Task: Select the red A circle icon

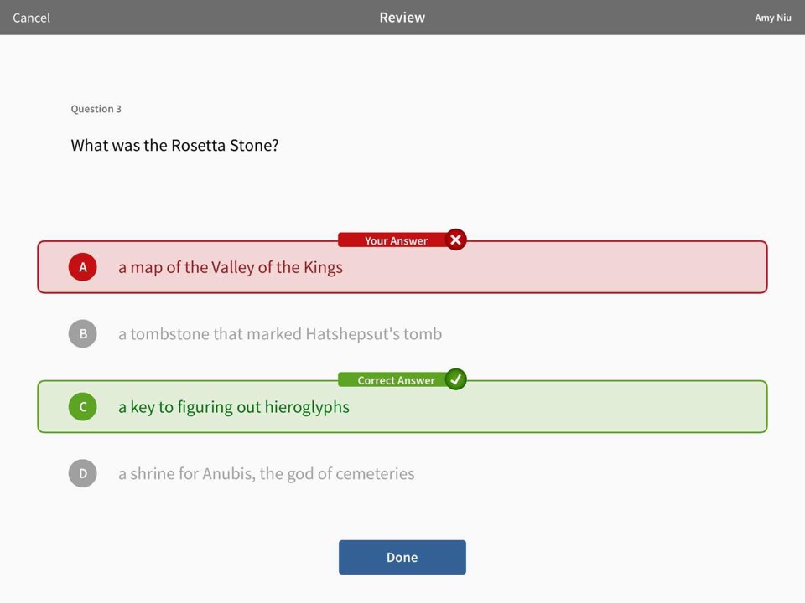Action: [x=83, y=267]
